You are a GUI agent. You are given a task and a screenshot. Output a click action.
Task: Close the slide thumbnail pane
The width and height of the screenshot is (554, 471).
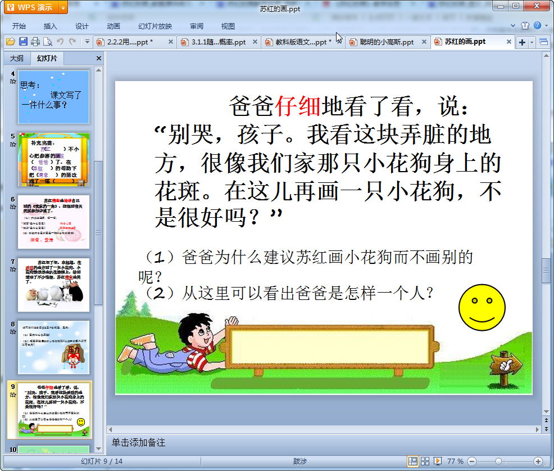point(99,59)
